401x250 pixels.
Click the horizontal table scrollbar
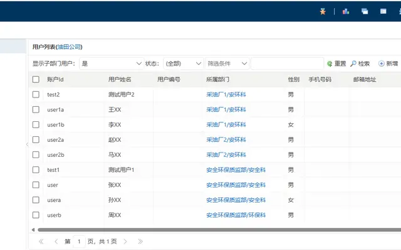[x=219, y=230]
